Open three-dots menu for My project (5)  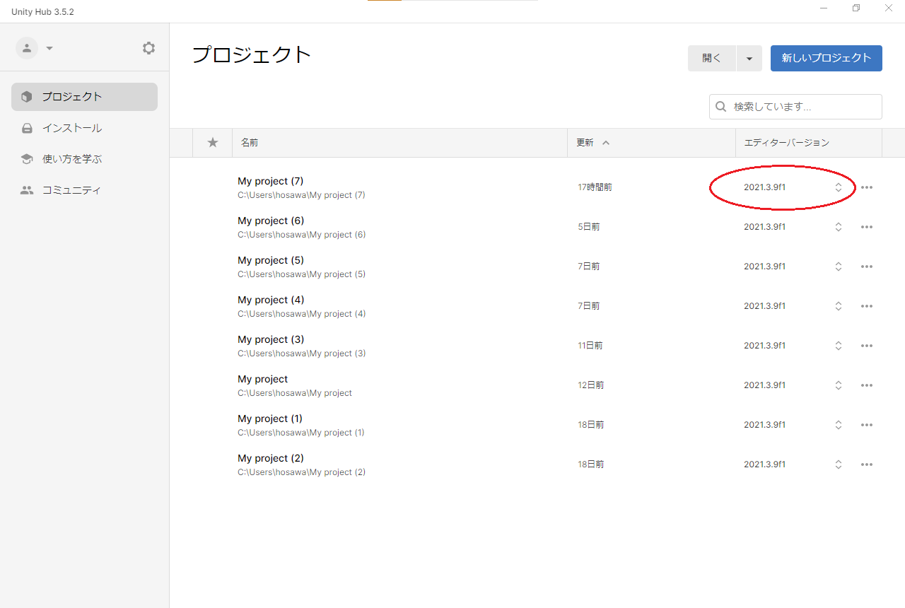coord(867,267)
